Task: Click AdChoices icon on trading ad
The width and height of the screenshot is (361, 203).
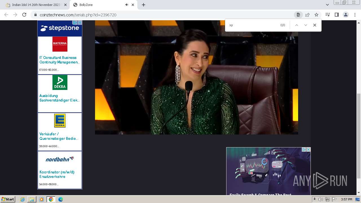Action: [304, 149]
